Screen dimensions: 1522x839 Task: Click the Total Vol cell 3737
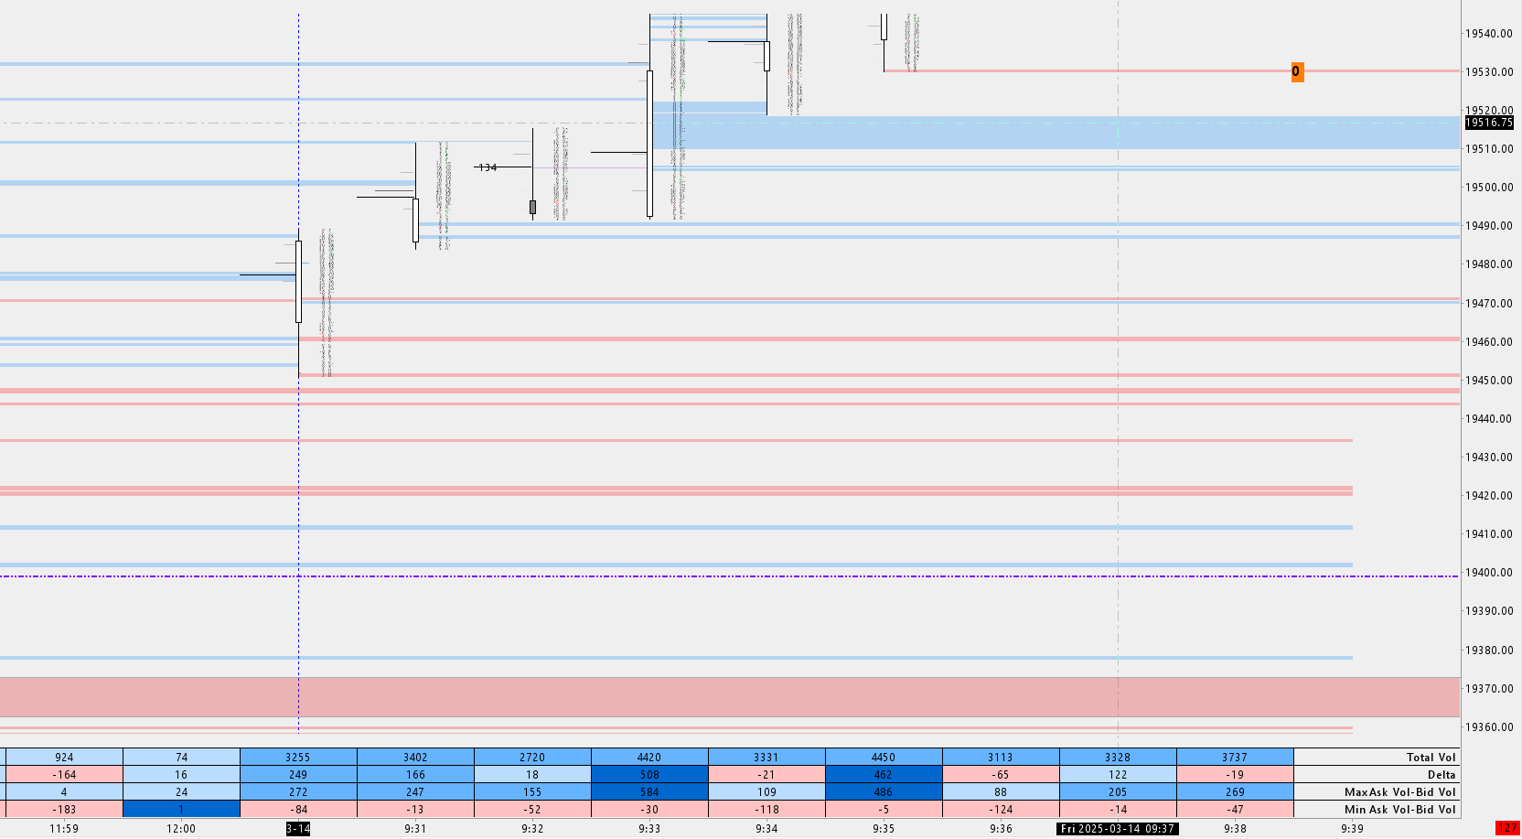(1235, 757)
